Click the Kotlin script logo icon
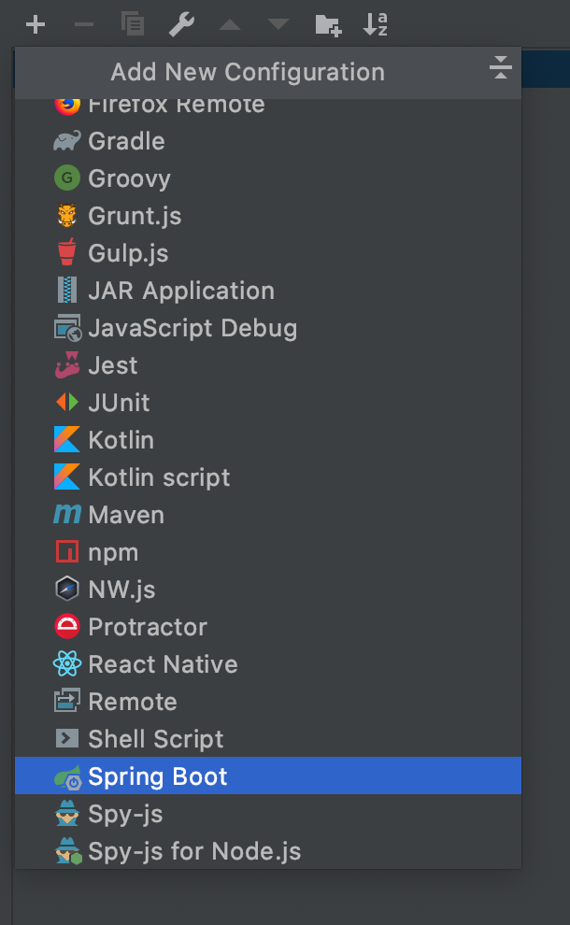This screenshot has width=570, height=925. 67,477
